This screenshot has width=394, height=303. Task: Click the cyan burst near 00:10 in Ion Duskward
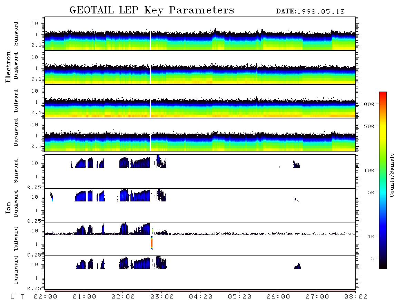[x=52, y=199]
